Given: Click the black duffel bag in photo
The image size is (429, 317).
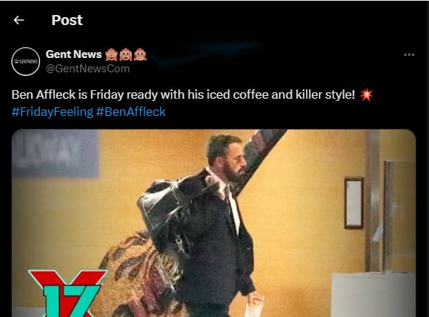Looking at the screenshot, I should click(x=169, y=212).
